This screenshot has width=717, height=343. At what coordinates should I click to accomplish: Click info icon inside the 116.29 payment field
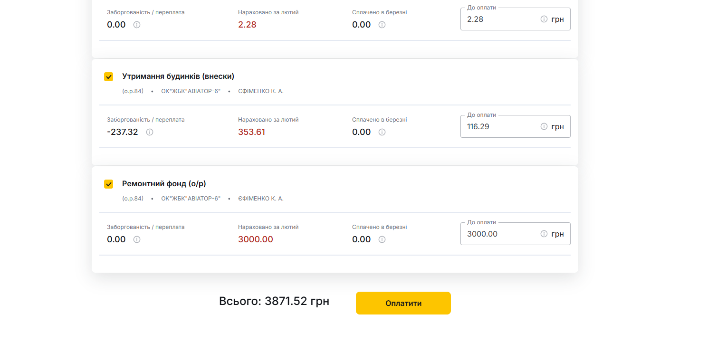coord(544,126)
